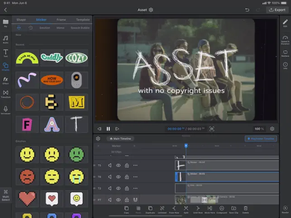
Task: Toggle the magnet snap on PT track
Action: click(135, 200)
